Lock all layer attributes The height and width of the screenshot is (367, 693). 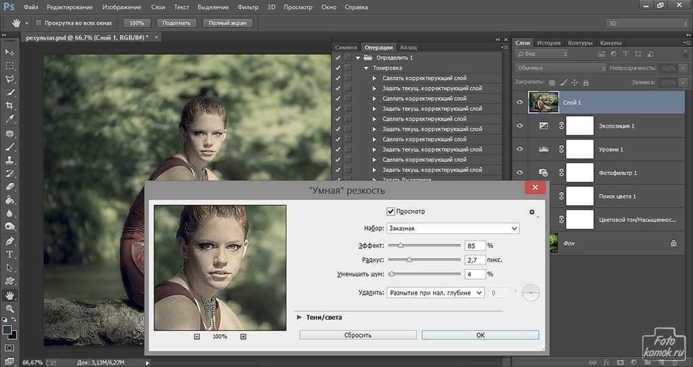[586, 83]
